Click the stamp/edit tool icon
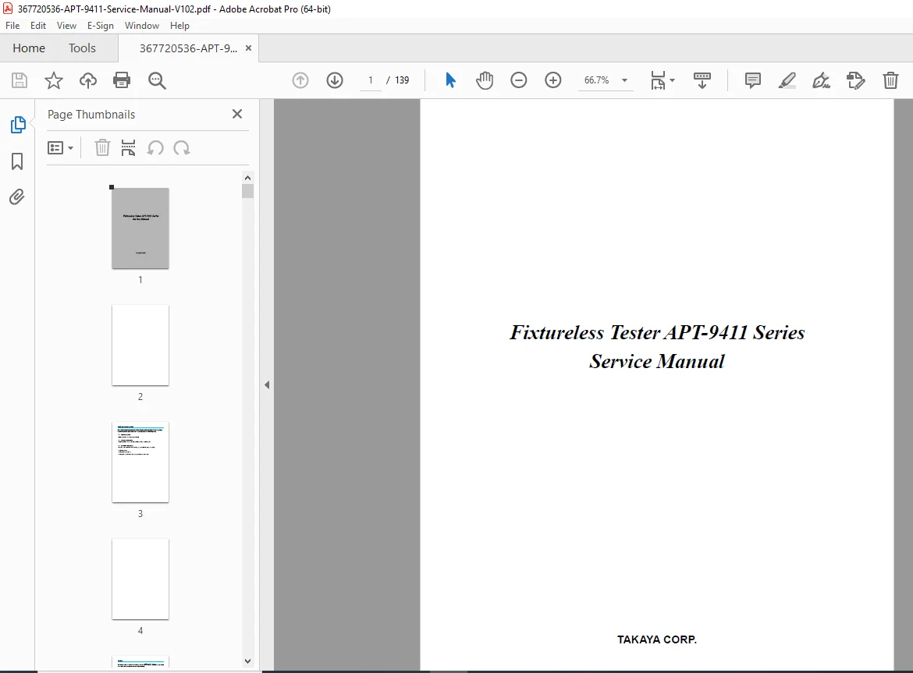 [x=856, y=80]
